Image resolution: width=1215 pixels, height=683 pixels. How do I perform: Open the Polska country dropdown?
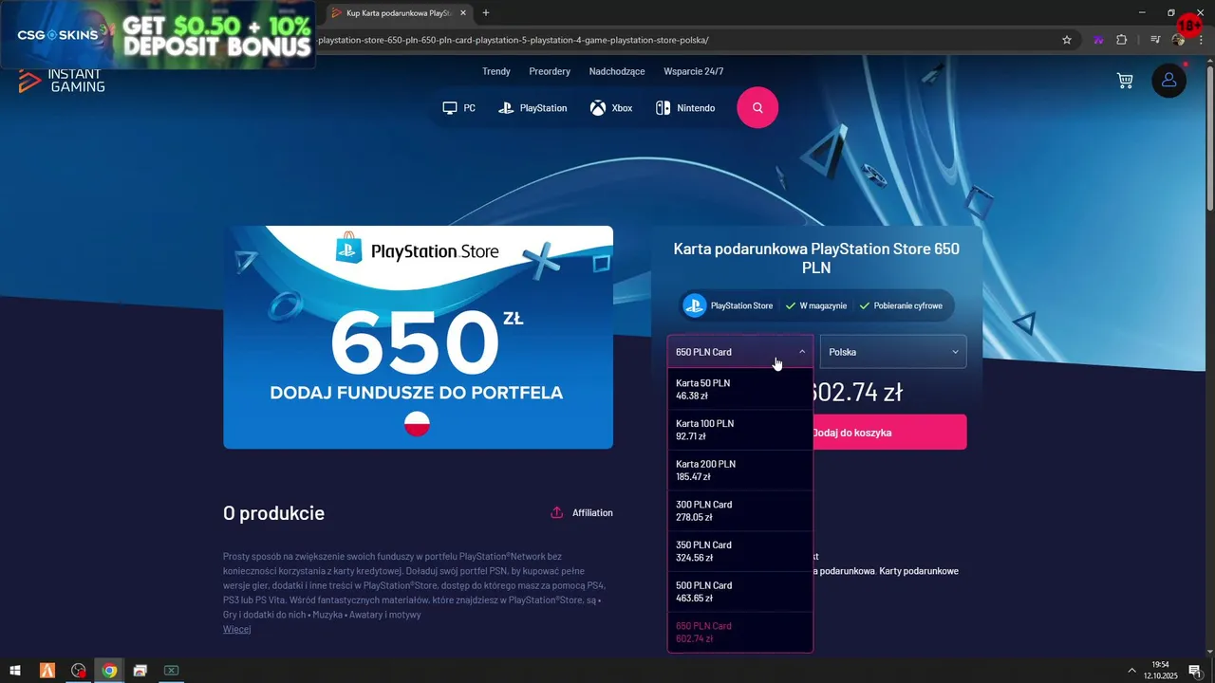point(893,352)
